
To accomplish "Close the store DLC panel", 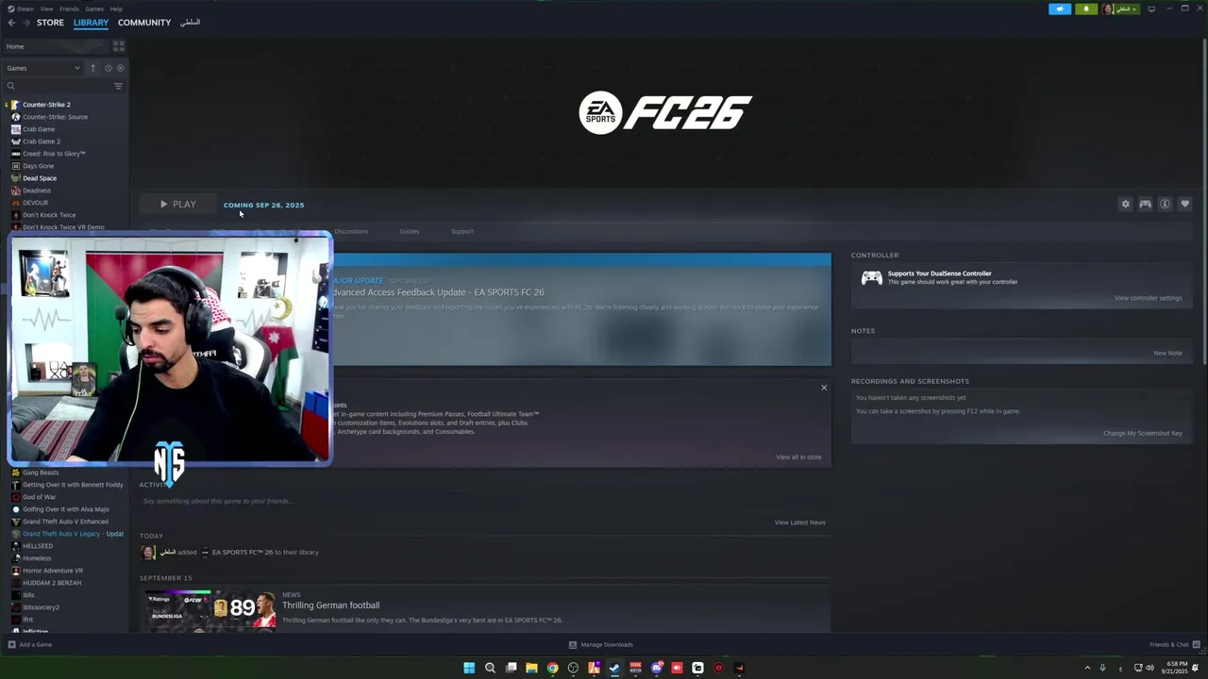I will 824,388.
